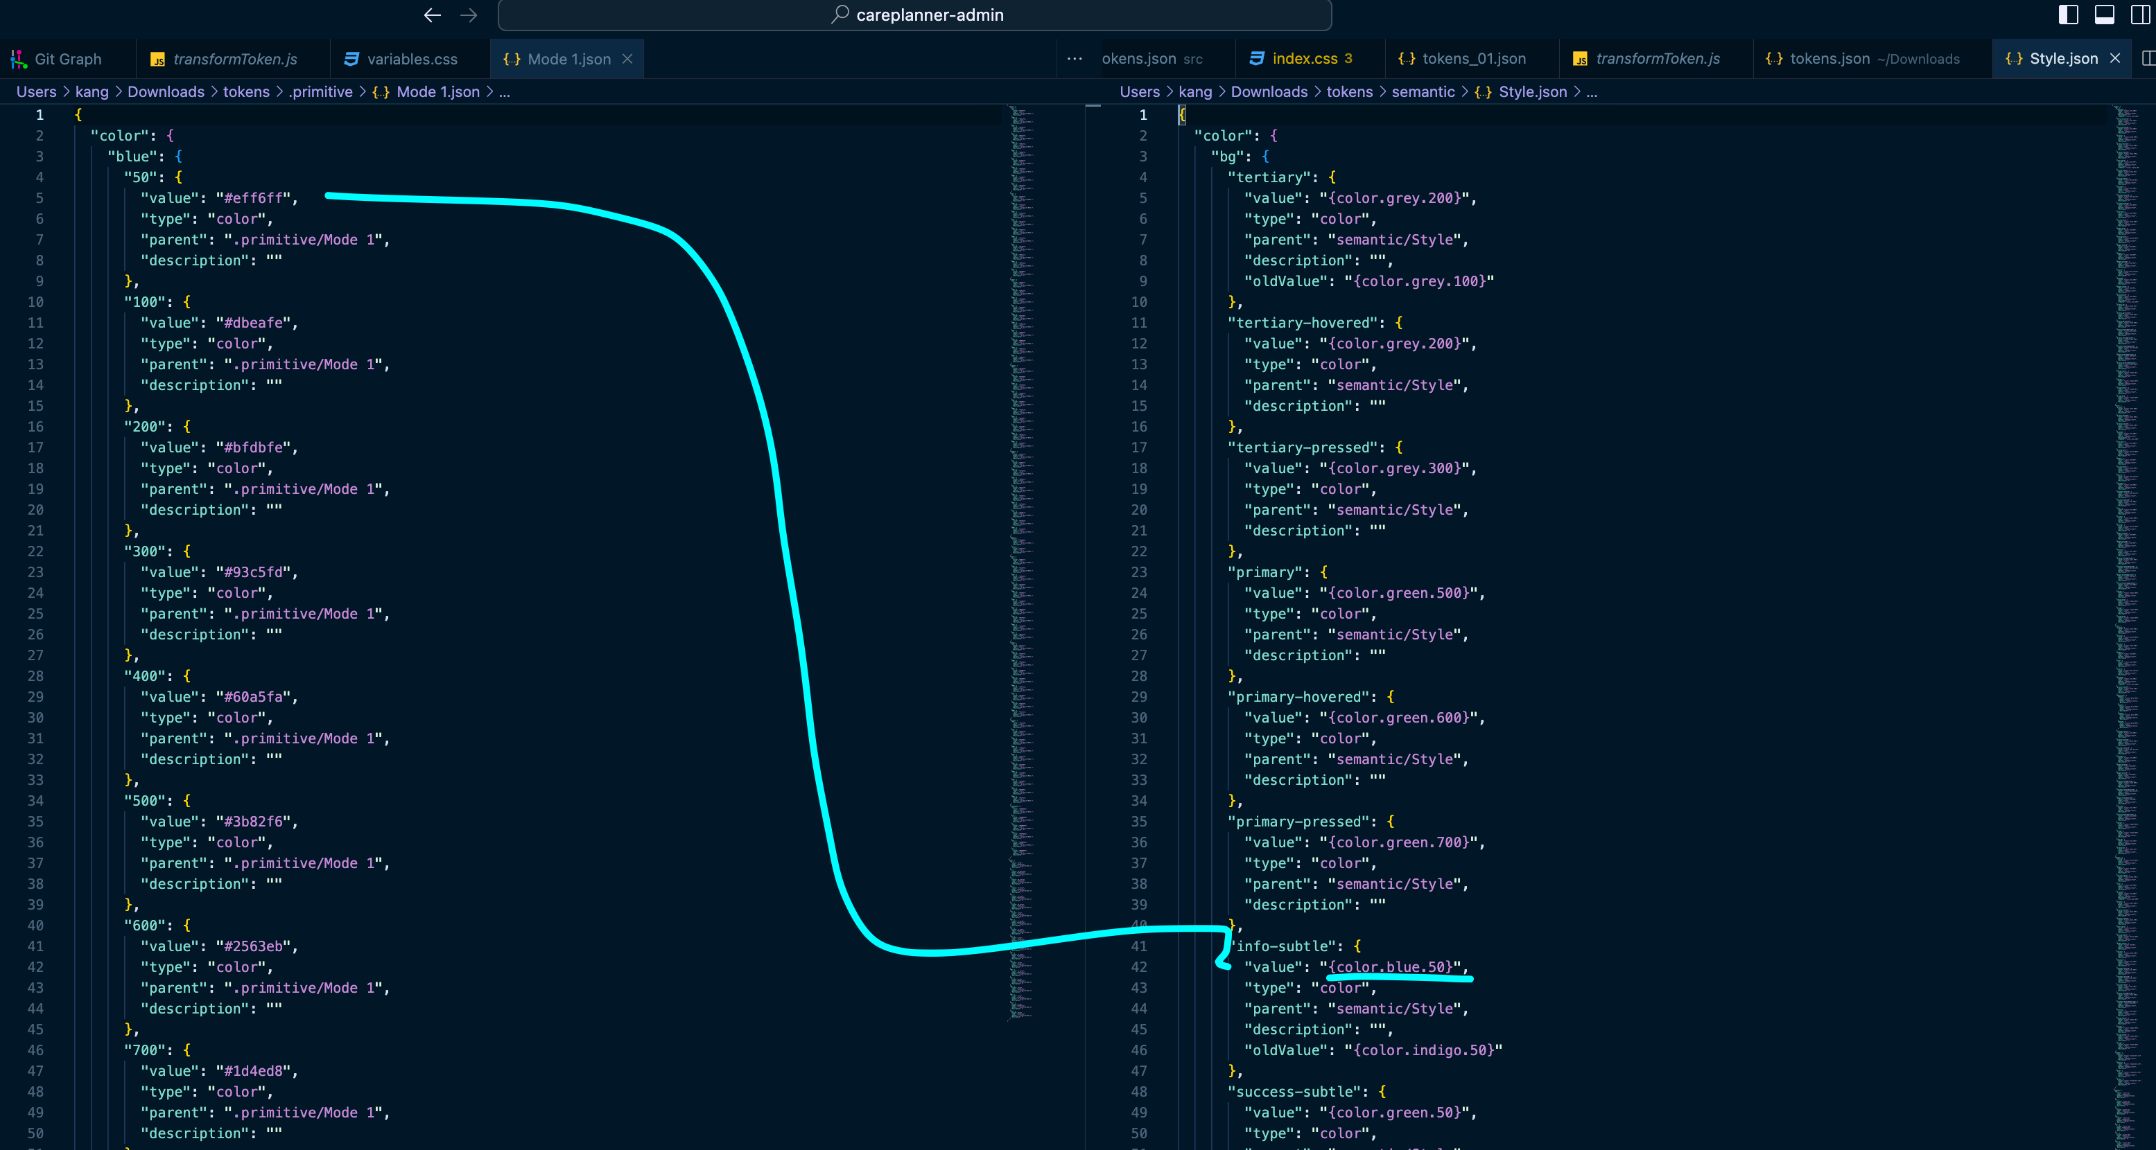Click ellipsis in left breadcrumb
2156x1150 pixels.
point(505,92)
